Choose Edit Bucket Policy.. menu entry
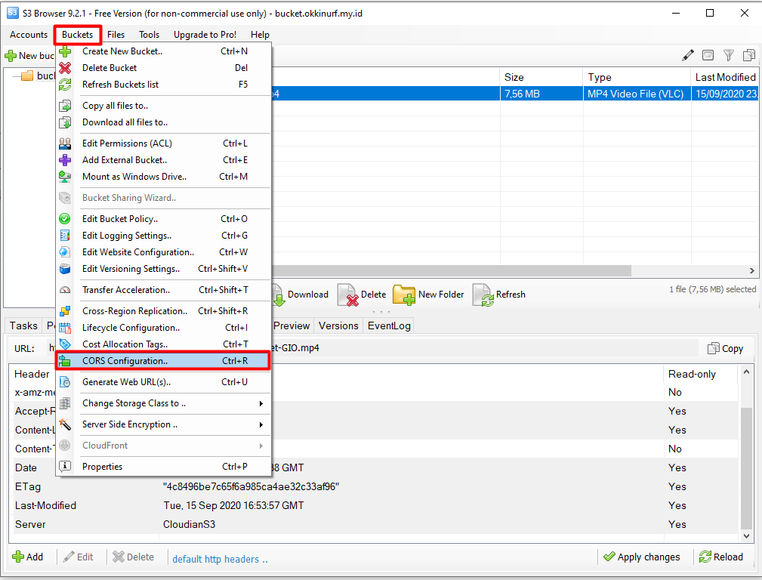762x580 pixels. tap(162, 219)
